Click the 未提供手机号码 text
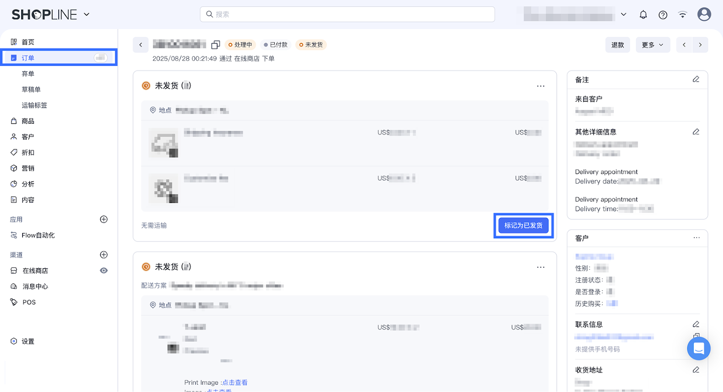Screen dimensions: 723x392 click(x=597, y=349)
